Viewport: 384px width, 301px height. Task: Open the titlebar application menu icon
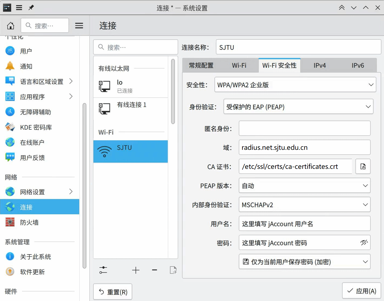[x=19, y=8]
